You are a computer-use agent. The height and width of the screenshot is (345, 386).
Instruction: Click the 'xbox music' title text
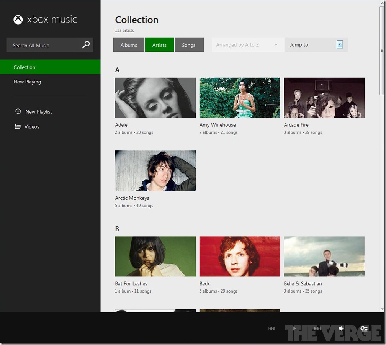[x=52, y=20]
